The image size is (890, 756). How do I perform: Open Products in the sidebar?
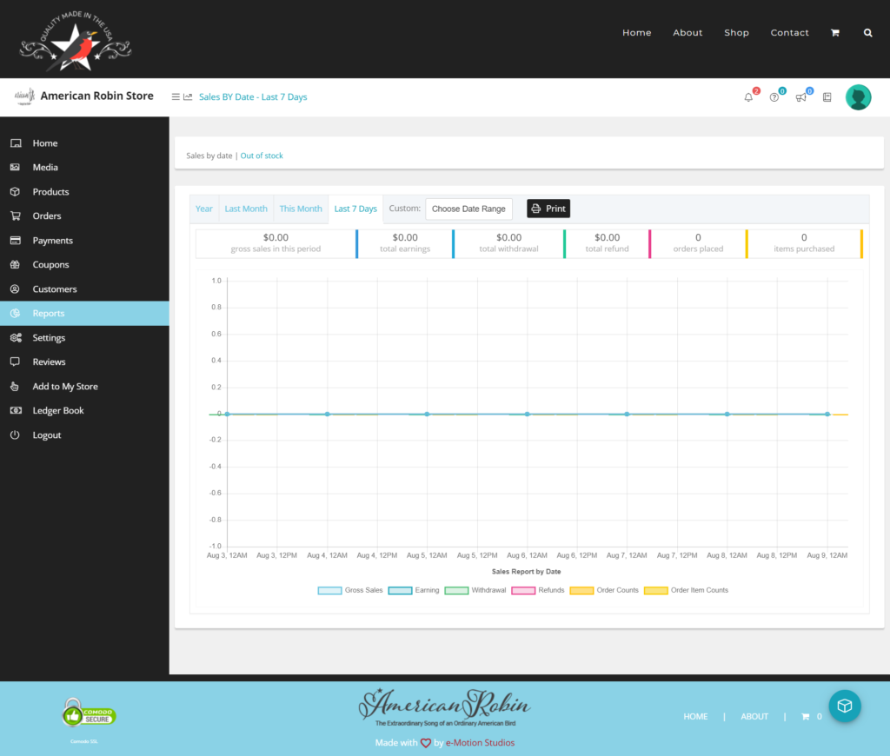[50, 192]
